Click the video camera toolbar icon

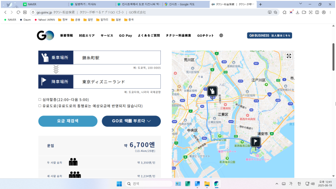pos(304,12)
